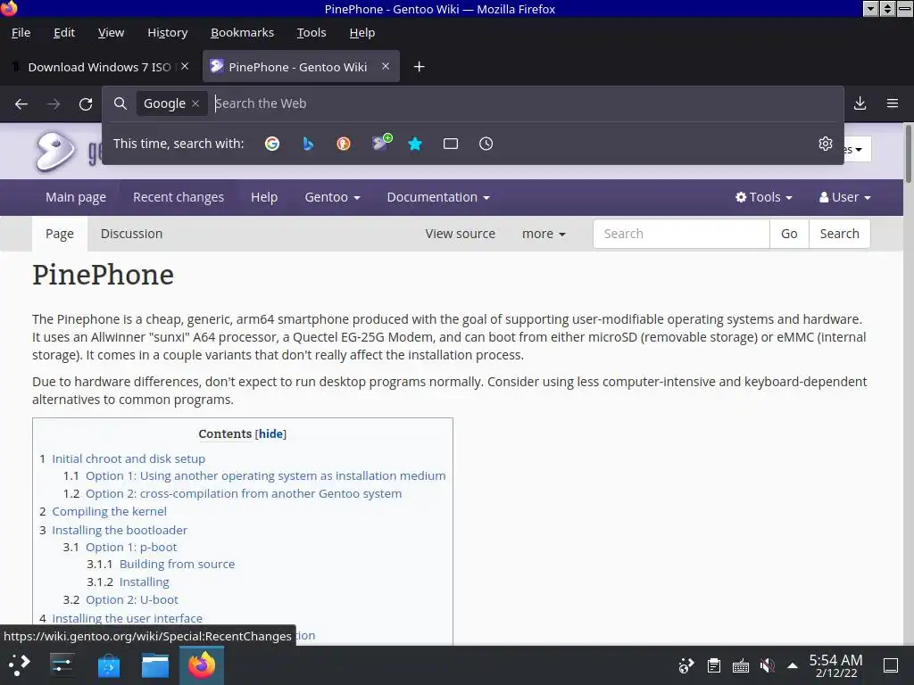Click muted volume tray icon
The image size is (914, 685).
click(x=768, y=665)
